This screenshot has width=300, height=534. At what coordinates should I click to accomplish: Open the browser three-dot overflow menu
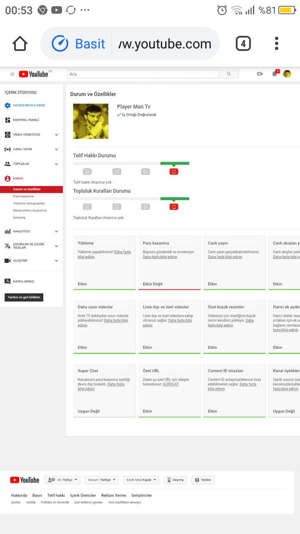point(276,44)
